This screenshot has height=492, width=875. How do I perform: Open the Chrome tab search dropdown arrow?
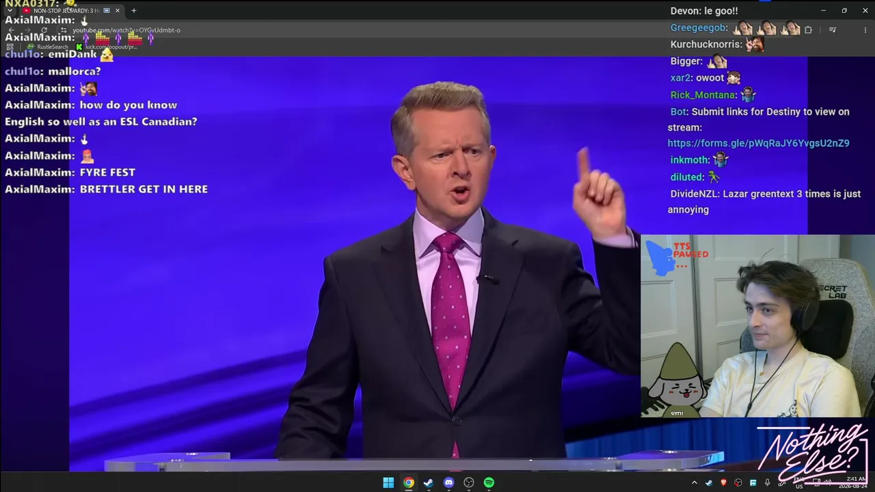click(x=10, y=11)
